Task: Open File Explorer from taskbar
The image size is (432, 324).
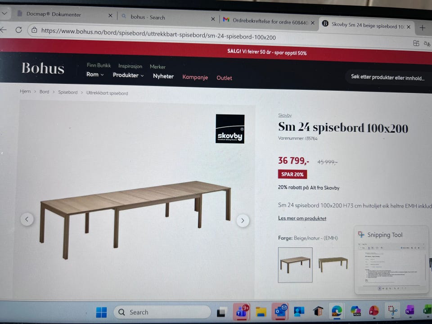Action: click(x=261, y=311)
